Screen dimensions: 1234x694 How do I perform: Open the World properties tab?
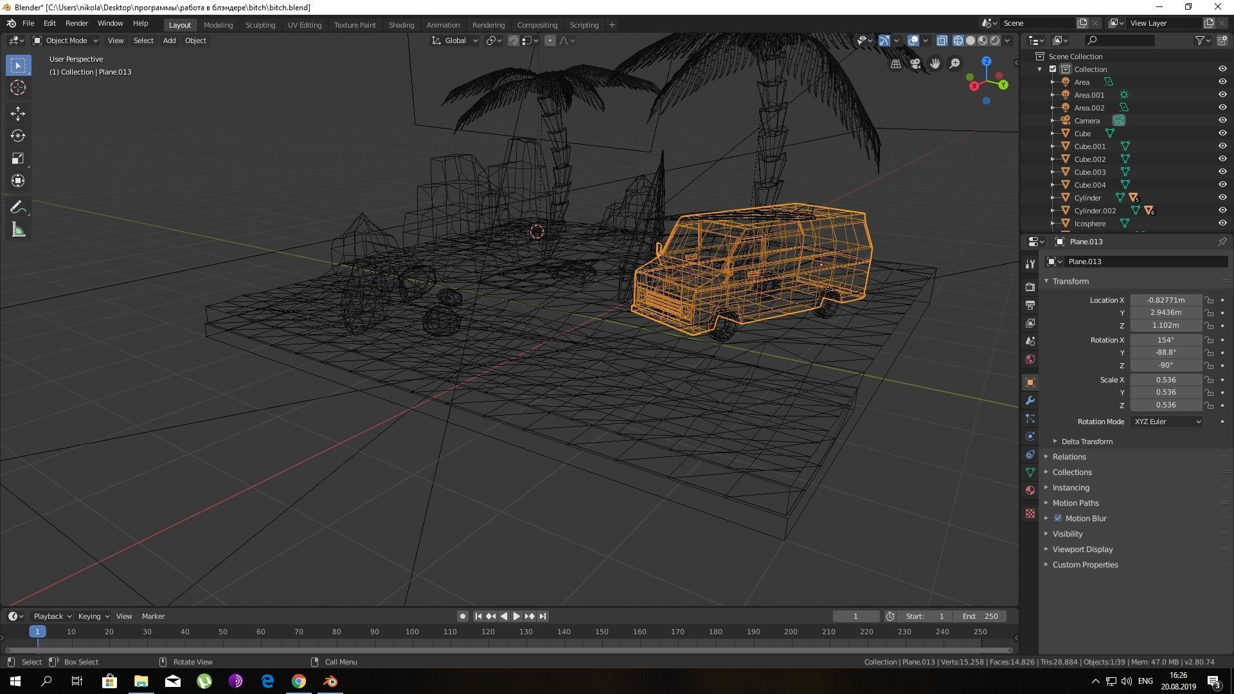pos(1030,359)
